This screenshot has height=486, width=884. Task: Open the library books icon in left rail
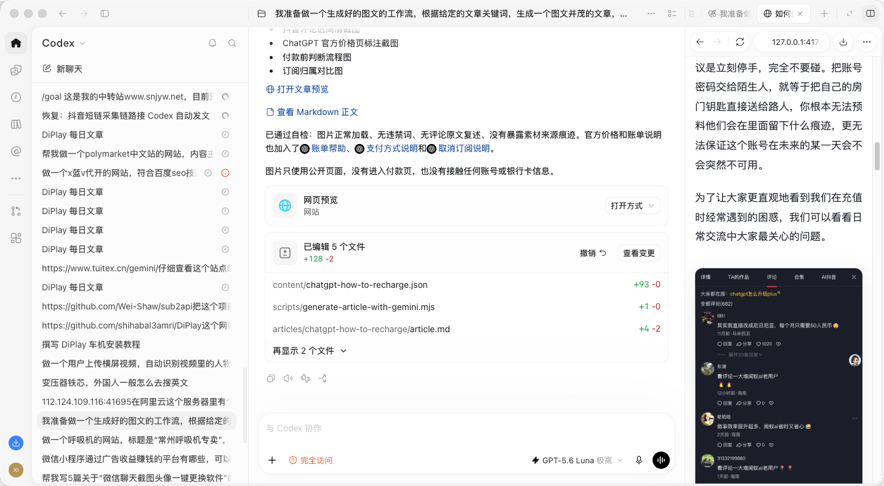16,124
